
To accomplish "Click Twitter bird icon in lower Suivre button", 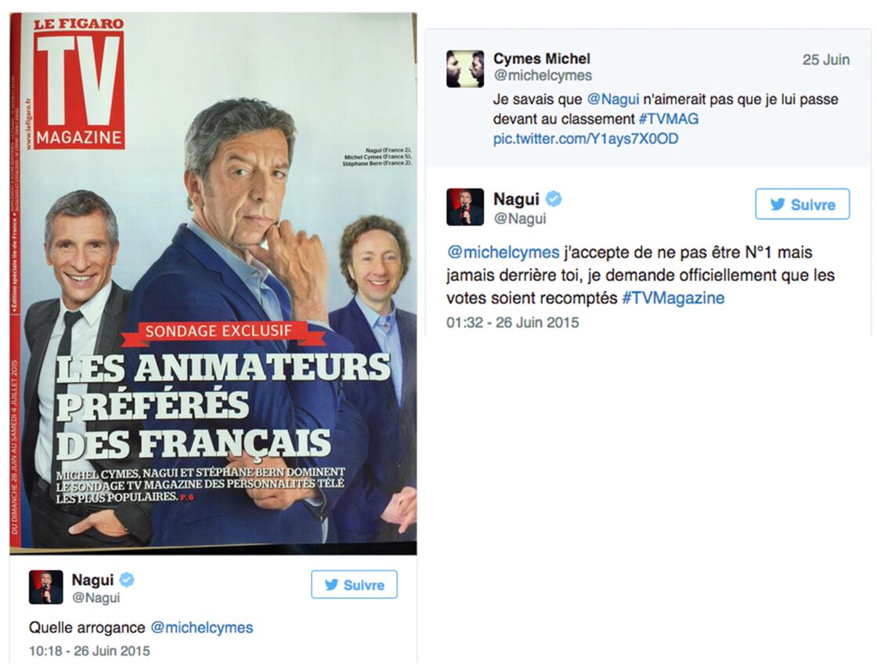I will (x=332, y=584).
